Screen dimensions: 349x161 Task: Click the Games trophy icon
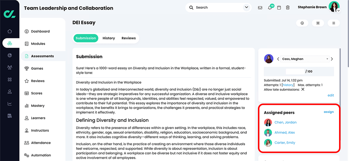(x=26, y=68)
